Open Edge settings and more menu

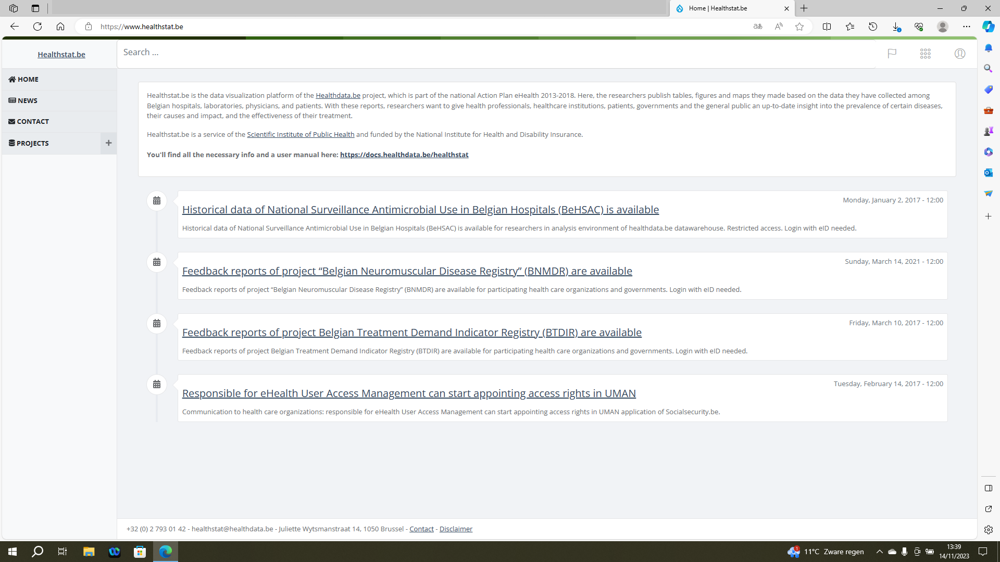click(x=966, y=27)
